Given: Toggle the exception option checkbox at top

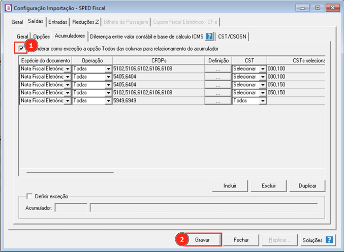Looking at the screenshot, I should 20,49.
